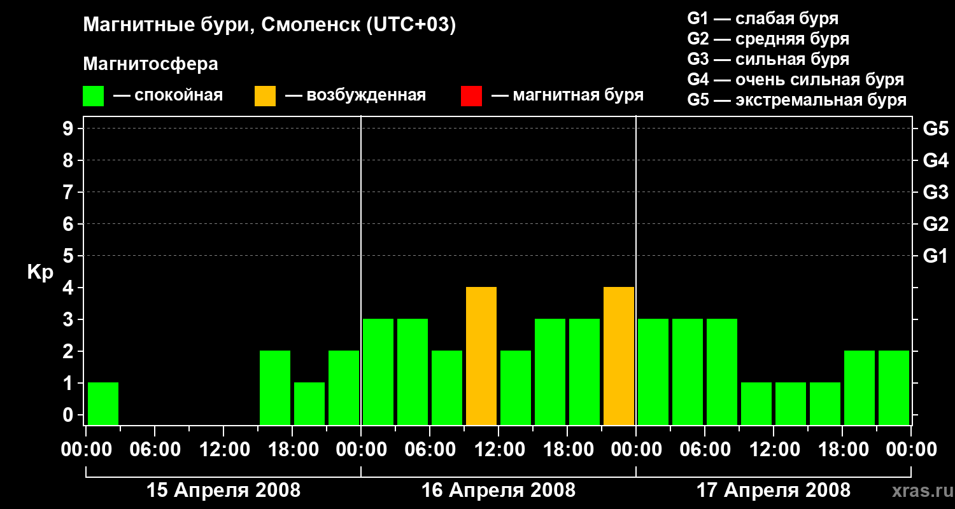
Task: Click the orange 'возбужденная' legend swatch
Action: click(265, 96)
